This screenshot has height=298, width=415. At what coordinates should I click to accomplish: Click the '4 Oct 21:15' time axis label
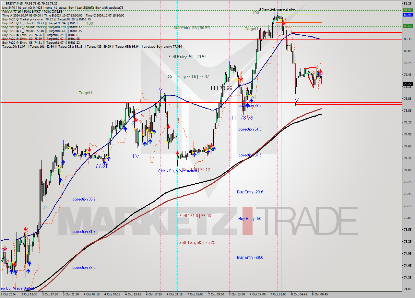click(x=174, y=294)
